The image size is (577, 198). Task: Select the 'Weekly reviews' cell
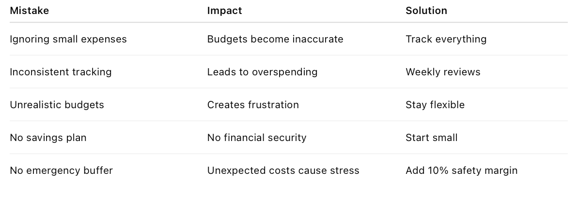click(443, 72)
